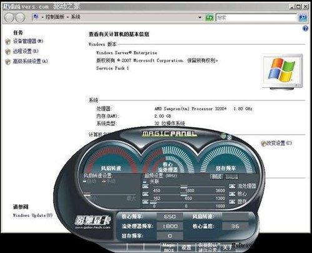Open 设备管理器(M) from the task list
This screenshot has height=253, width=312.
click(28, 41)
